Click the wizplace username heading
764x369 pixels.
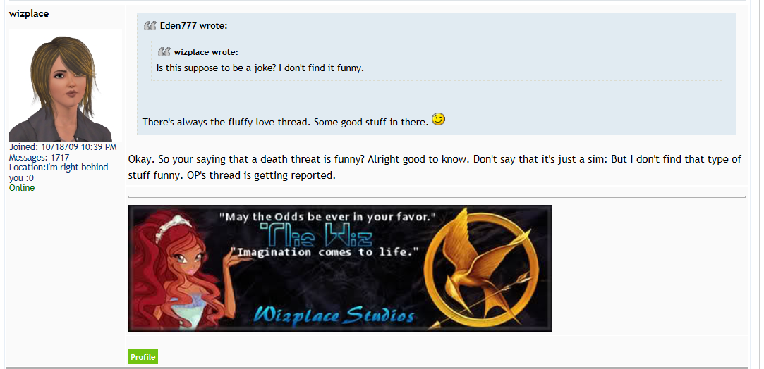(29, 13)
